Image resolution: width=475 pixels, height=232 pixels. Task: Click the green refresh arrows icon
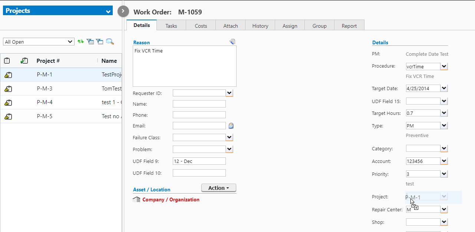[x=80, y=42]
